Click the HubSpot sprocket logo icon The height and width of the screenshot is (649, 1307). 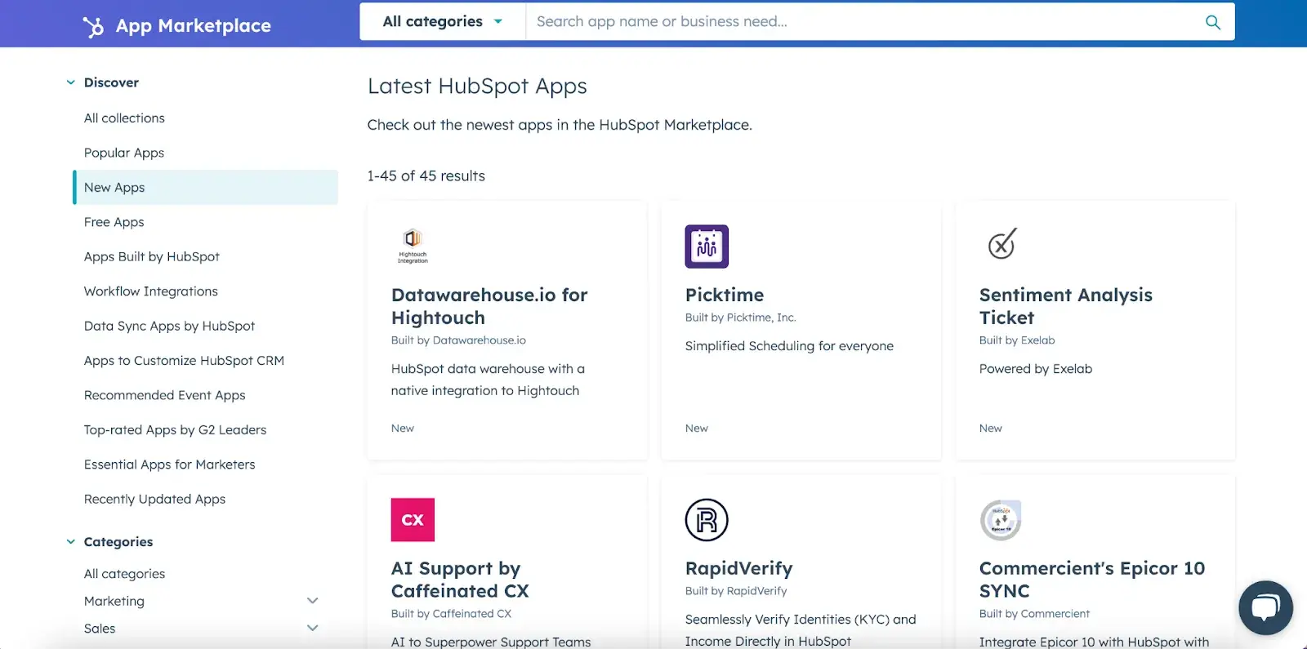(x=93, y=27)
